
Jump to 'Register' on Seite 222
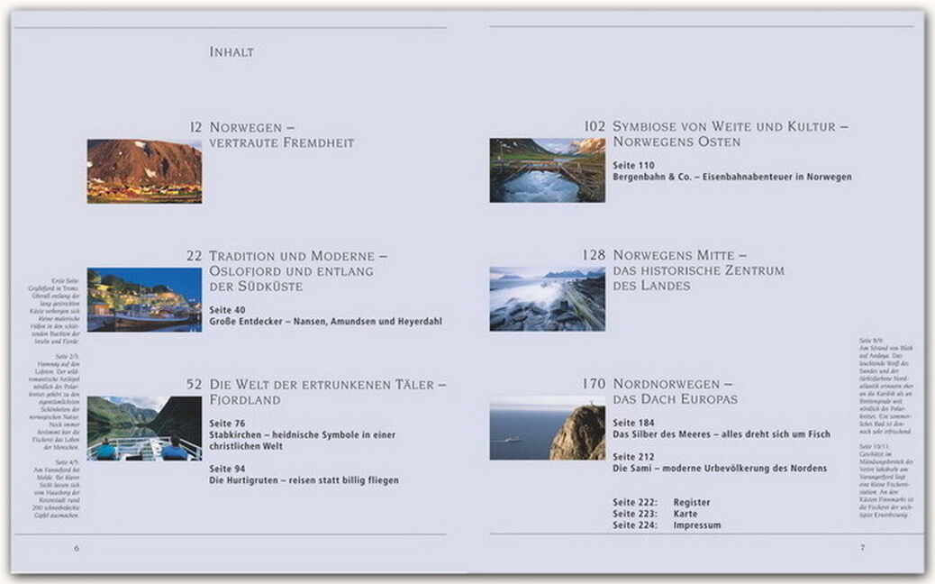click(692, 502)
